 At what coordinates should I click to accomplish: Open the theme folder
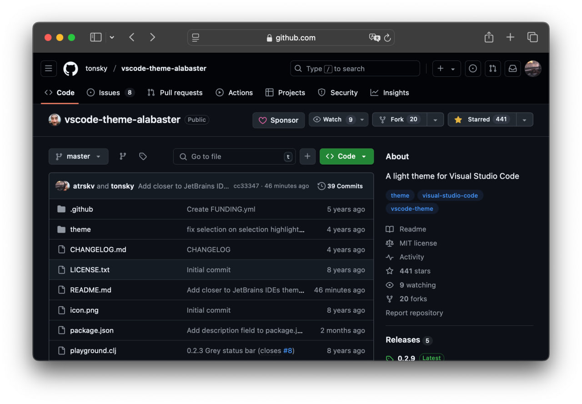point(80,229)
